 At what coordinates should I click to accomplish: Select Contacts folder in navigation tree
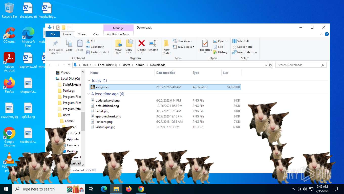[73, 145]
